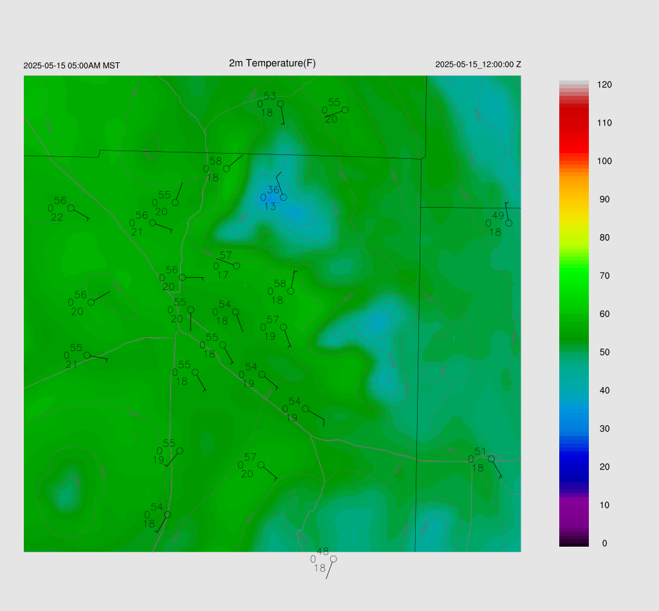Select the "2025-05-15_12:00:00 Z" UTC timestamp

478,64
